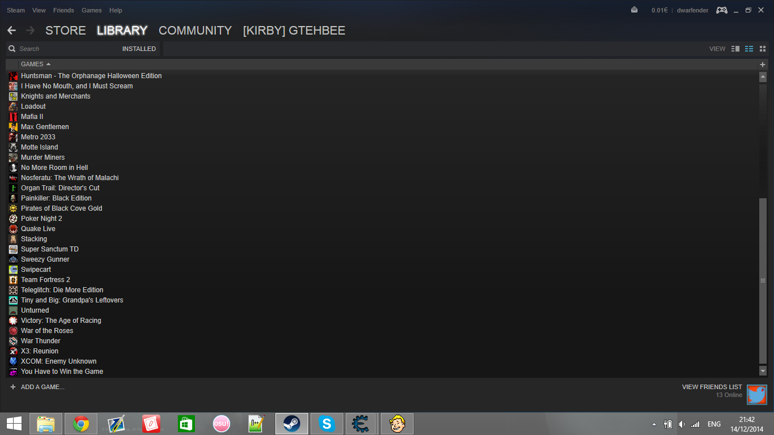Click the scrollbar down arrow
This screenshot has height=435, width=774.
click(x=763, y=371)
